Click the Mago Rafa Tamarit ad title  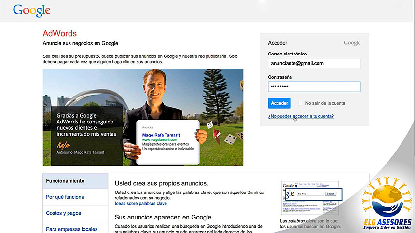coord(161,135)
